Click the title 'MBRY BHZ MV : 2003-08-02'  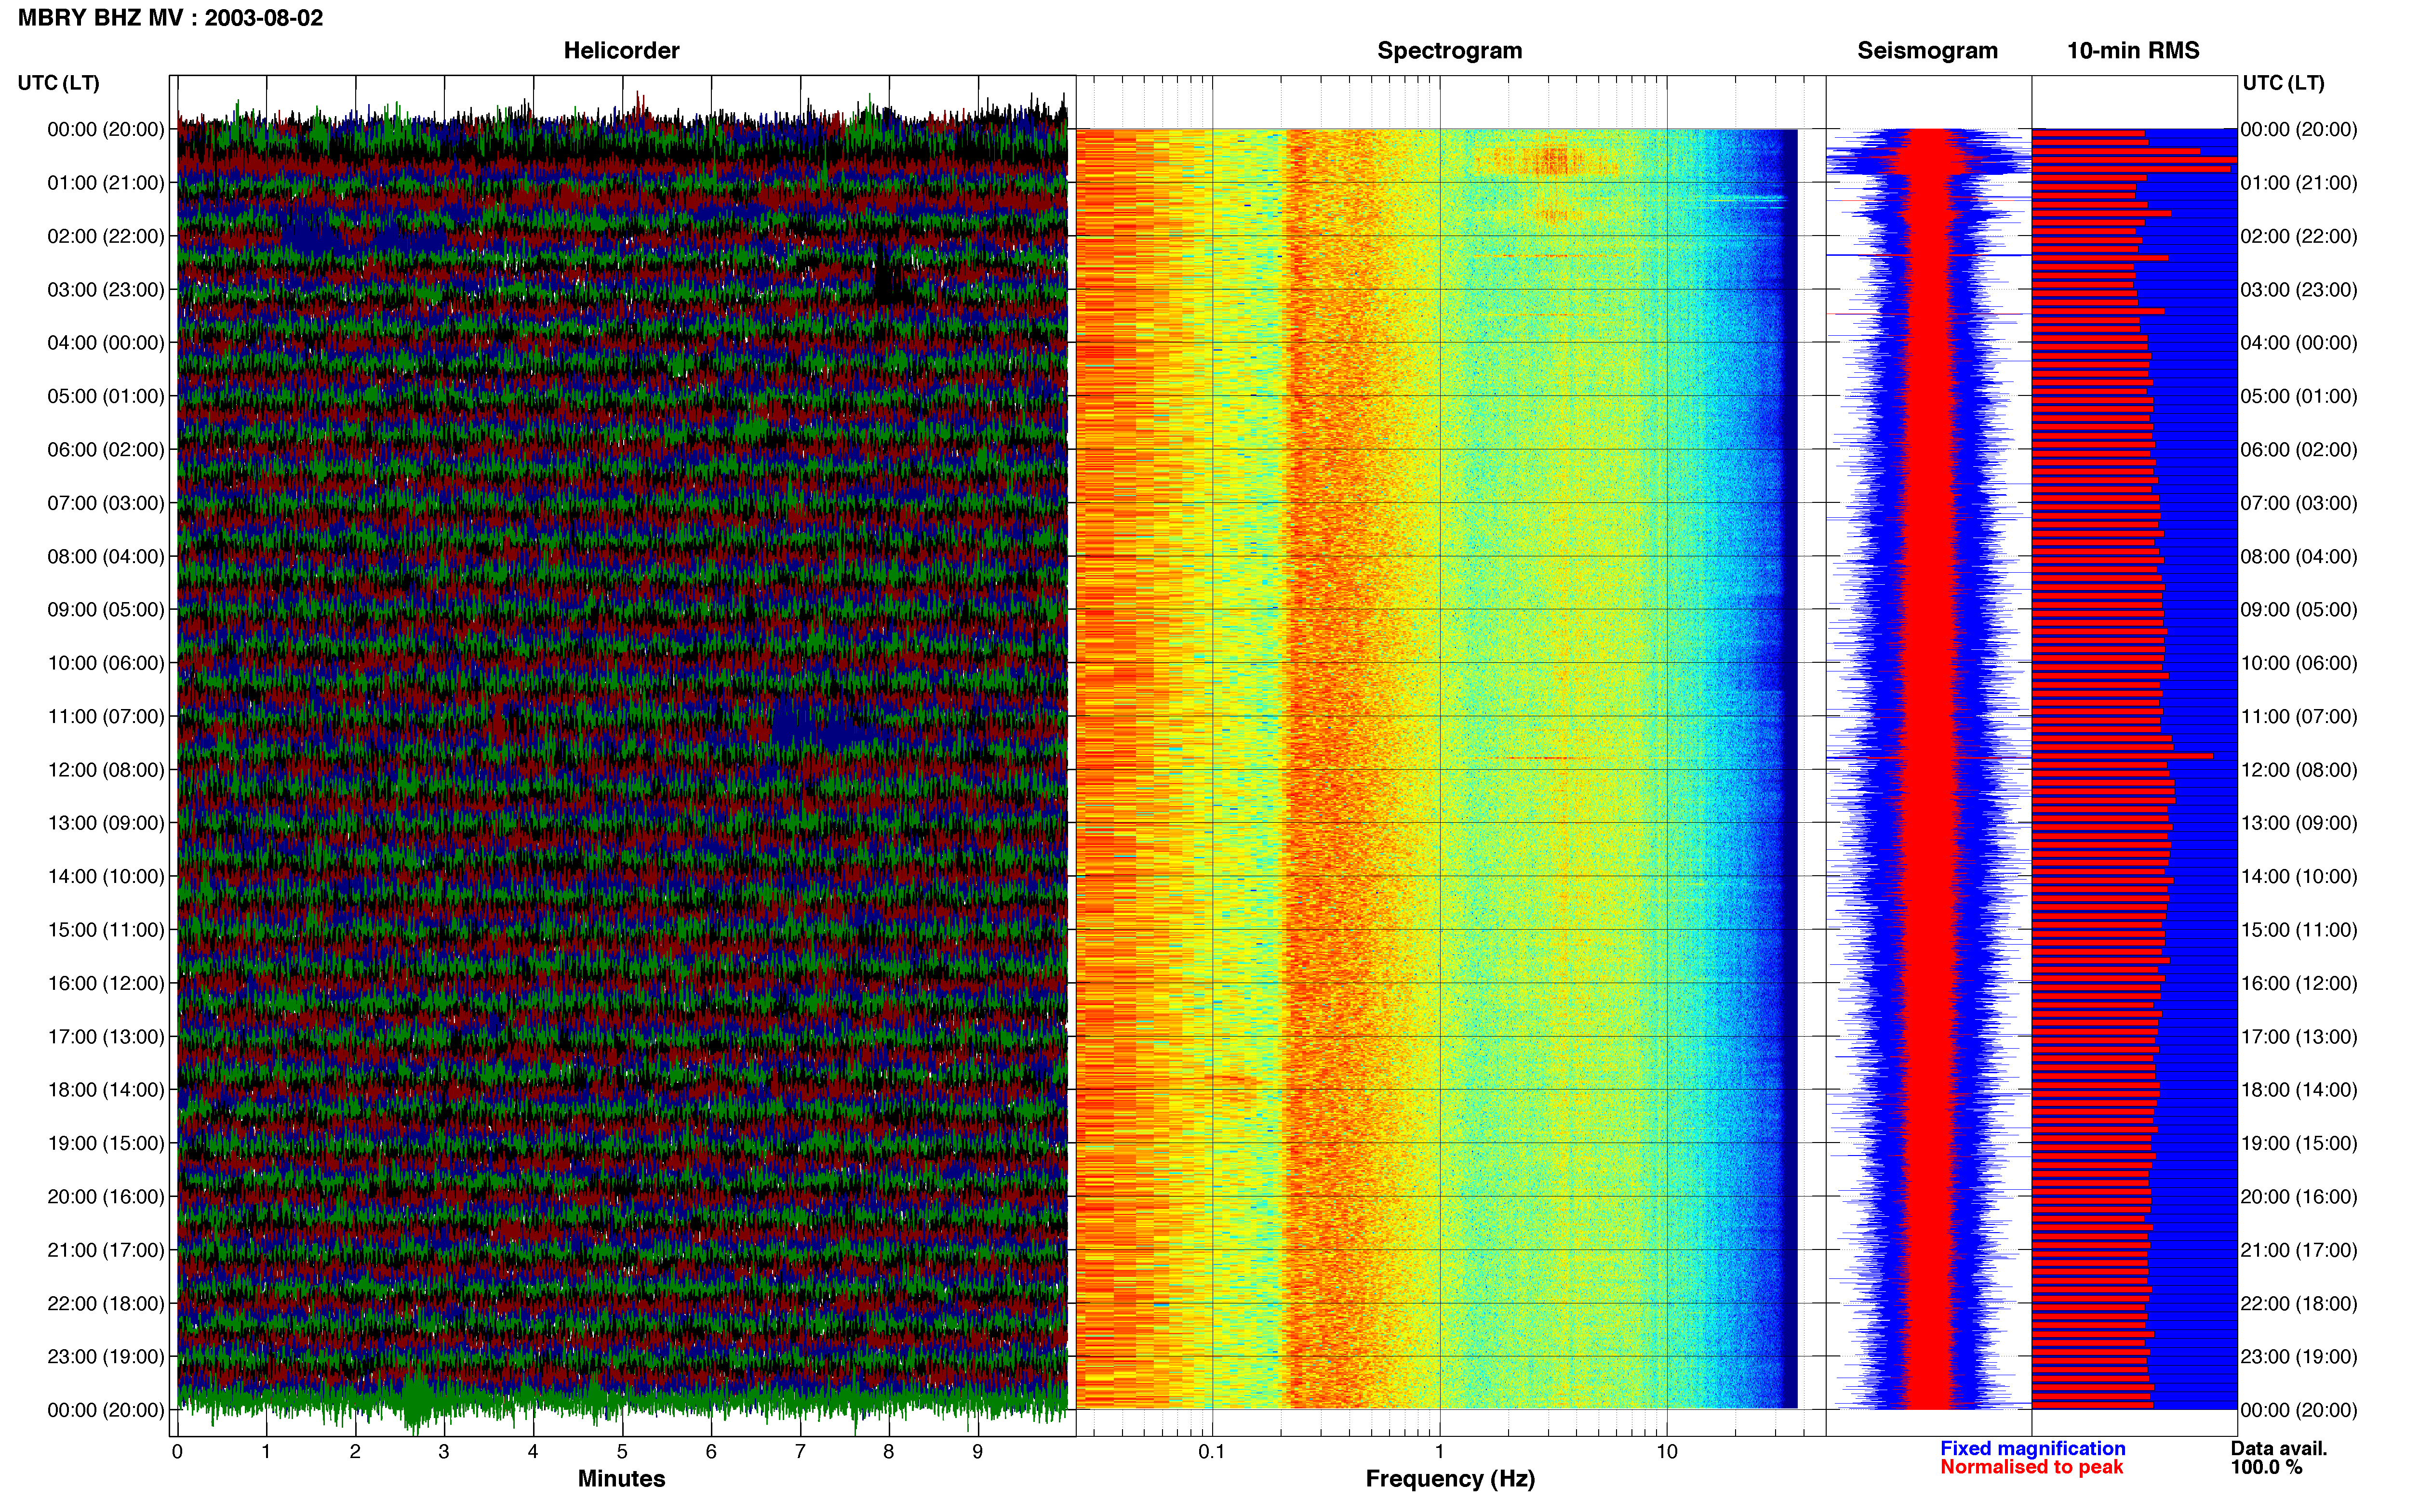(170, 18)
